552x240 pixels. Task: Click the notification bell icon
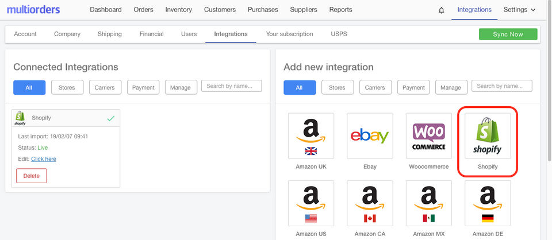click(x=442, y=10)
